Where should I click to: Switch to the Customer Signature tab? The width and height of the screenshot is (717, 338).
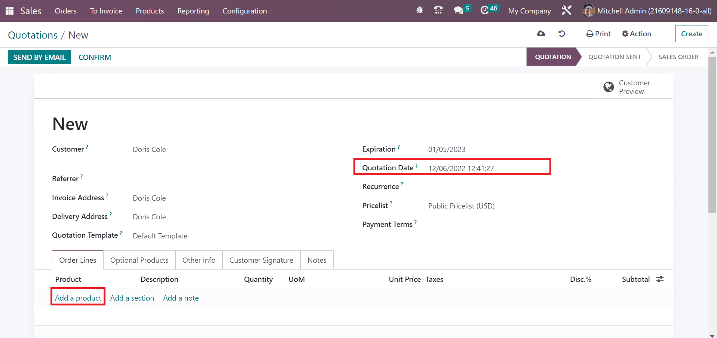(x=261, y=260)
